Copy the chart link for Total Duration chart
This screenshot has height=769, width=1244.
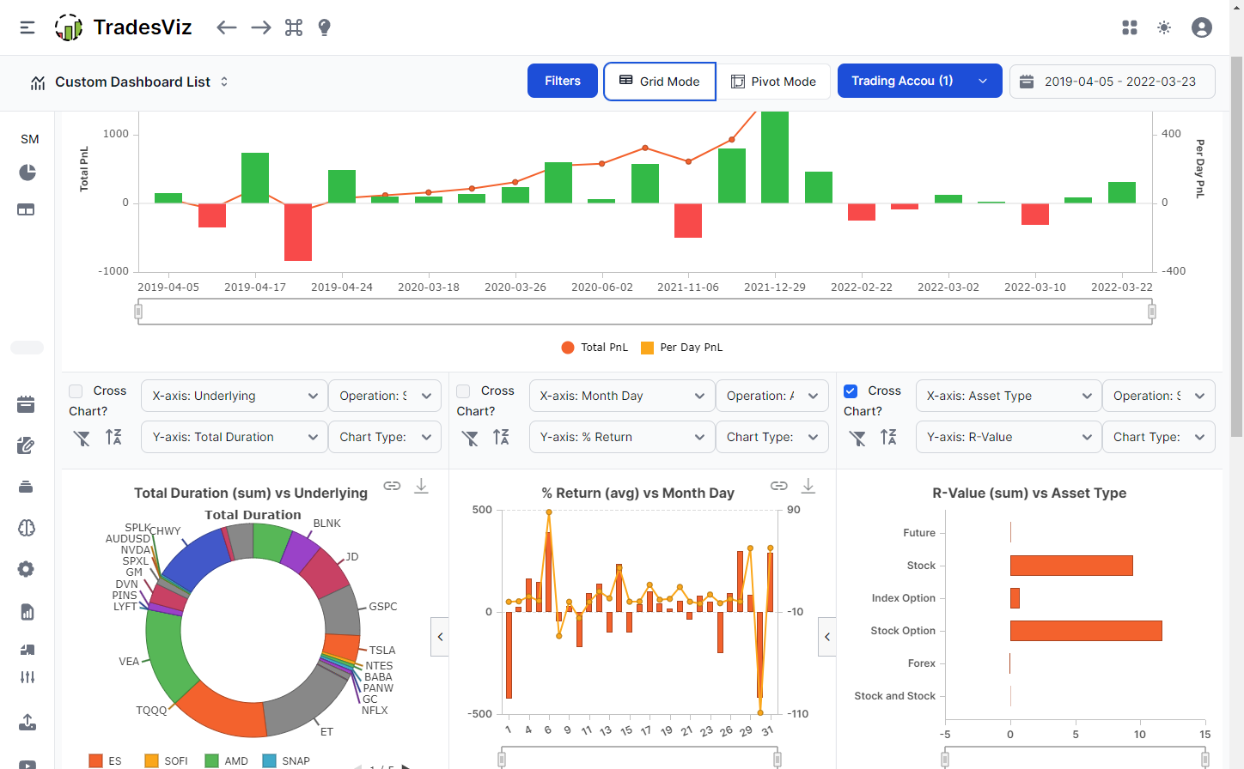click(392, 486)
